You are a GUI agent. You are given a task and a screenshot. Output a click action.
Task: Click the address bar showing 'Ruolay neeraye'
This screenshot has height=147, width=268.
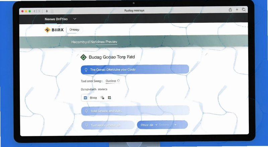[x=134, y=11]
